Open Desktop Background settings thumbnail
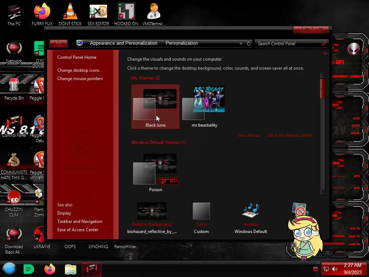Screen dimensions: 369x277 (x=152, y=211)
